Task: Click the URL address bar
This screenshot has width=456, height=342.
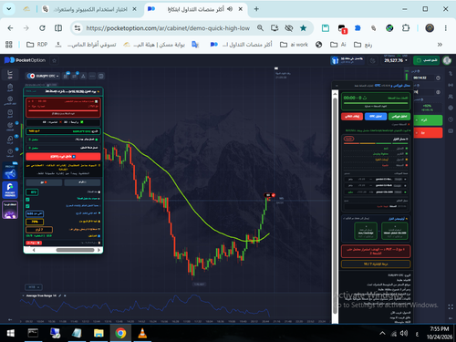Action: (x=168, y=28)
